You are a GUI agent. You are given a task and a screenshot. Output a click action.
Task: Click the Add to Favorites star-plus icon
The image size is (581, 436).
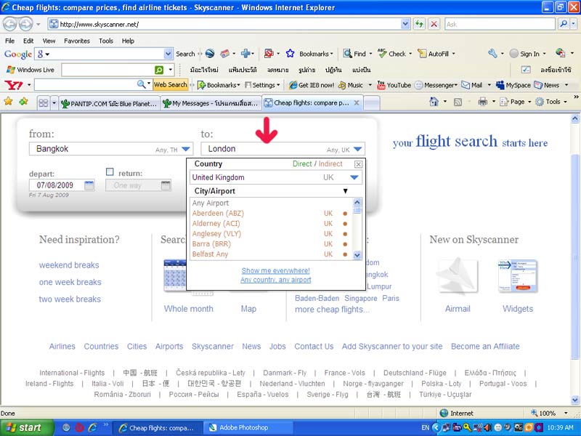pyautogui.click(x=23, y=101)
